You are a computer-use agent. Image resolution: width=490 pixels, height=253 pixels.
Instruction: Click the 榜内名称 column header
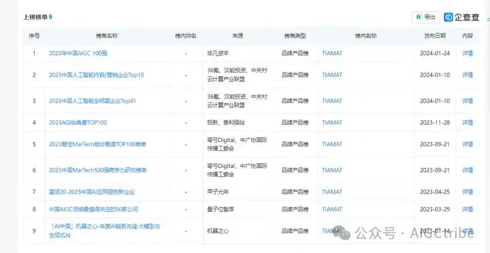[x=366, y=36]
